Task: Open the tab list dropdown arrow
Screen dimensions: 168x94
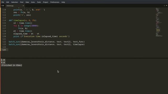Action: pos(167,6)
